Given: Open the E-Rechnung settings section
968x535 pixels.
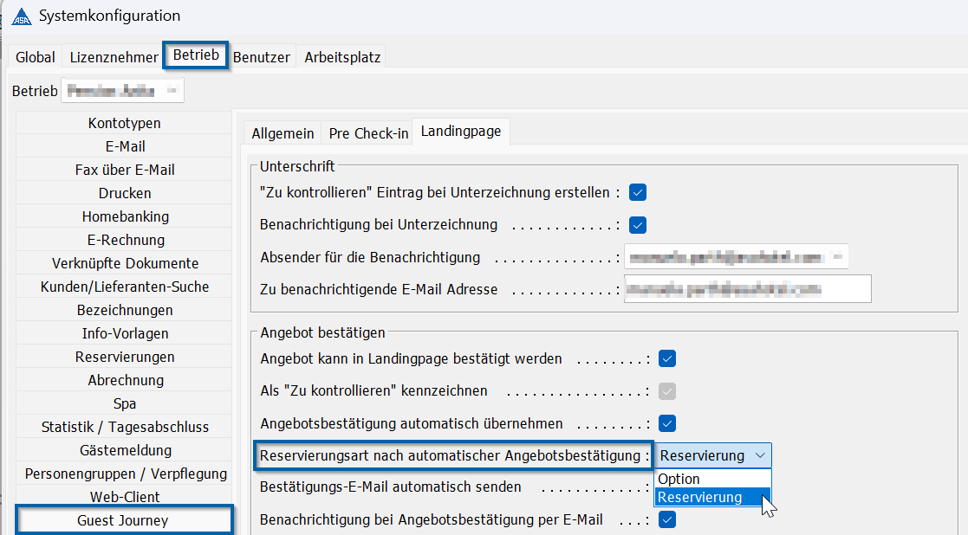Looking at the screenshot, I should point(126,240).
